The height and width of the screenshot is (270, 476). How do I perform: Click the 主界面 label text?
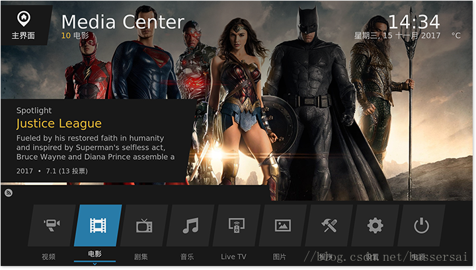click(23, 36)
